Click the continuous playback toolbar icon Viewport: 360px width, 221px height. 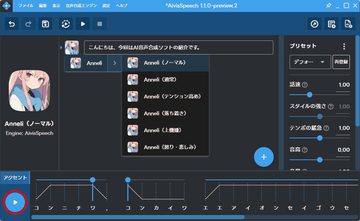[x=66, y=24]
